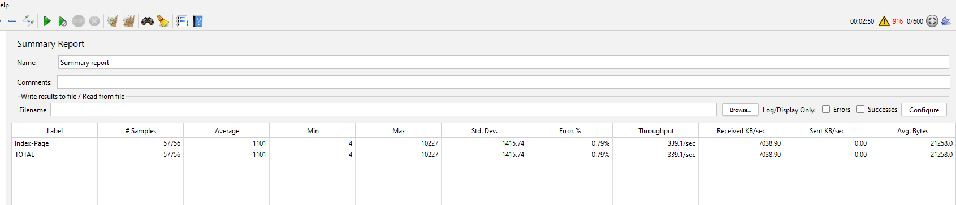Image resolution: width=956 pixels, height=205 pixels.
Task: Click 7038.90 Received KB/sec in TOTAL row
Action: 769,155
